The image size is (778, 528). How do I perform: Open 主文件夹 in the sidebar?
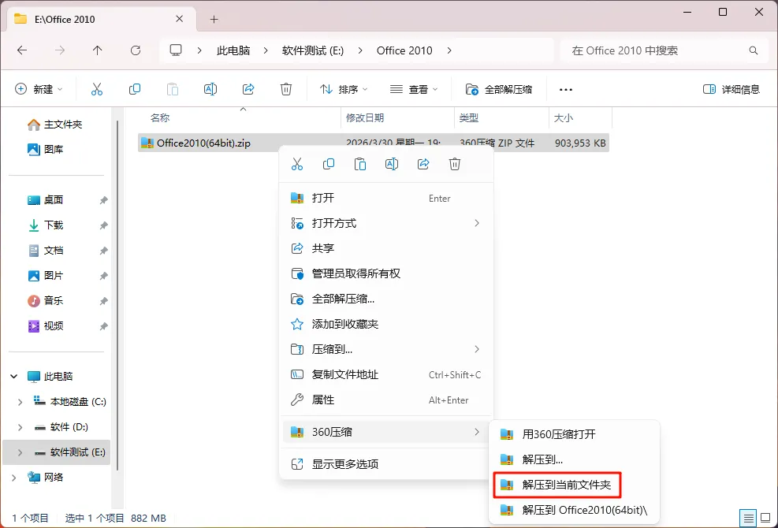point(54,125)
